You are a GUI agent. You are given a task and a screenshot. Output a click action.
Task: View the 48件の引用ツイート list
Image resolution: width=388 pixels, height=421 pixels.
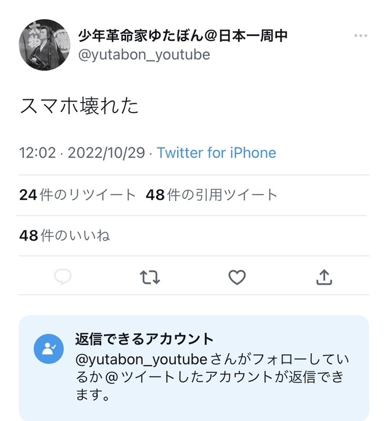pyautogui.click(x=211, y=195)
